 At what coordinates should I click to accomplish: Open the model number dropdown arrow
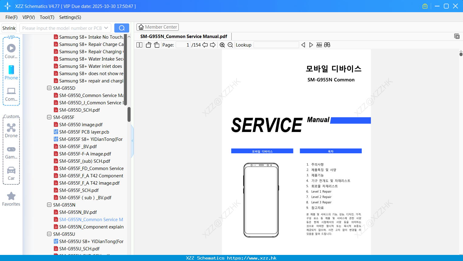(x=106, y=28)
